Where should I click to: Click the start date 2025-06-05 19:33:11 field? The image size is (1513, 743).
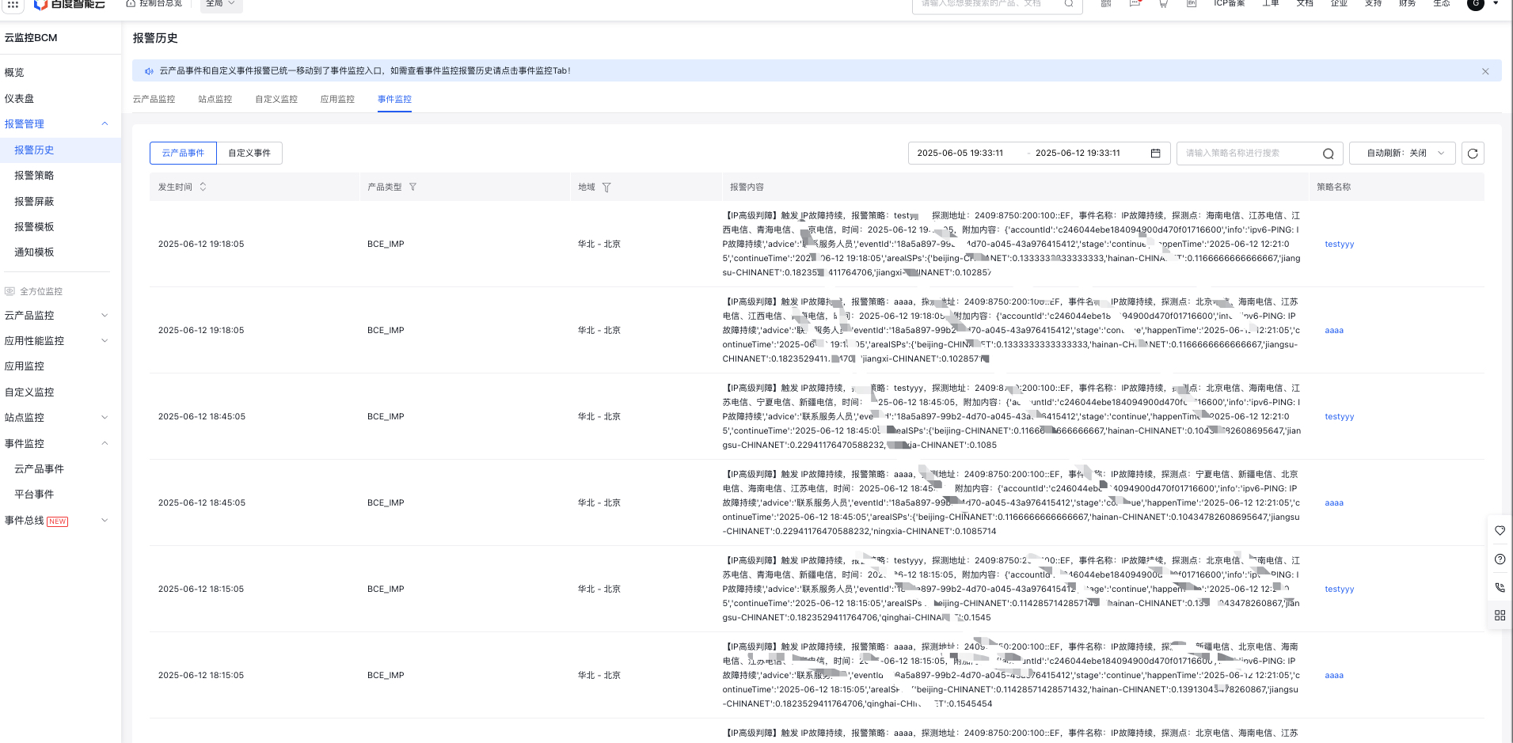960,153
